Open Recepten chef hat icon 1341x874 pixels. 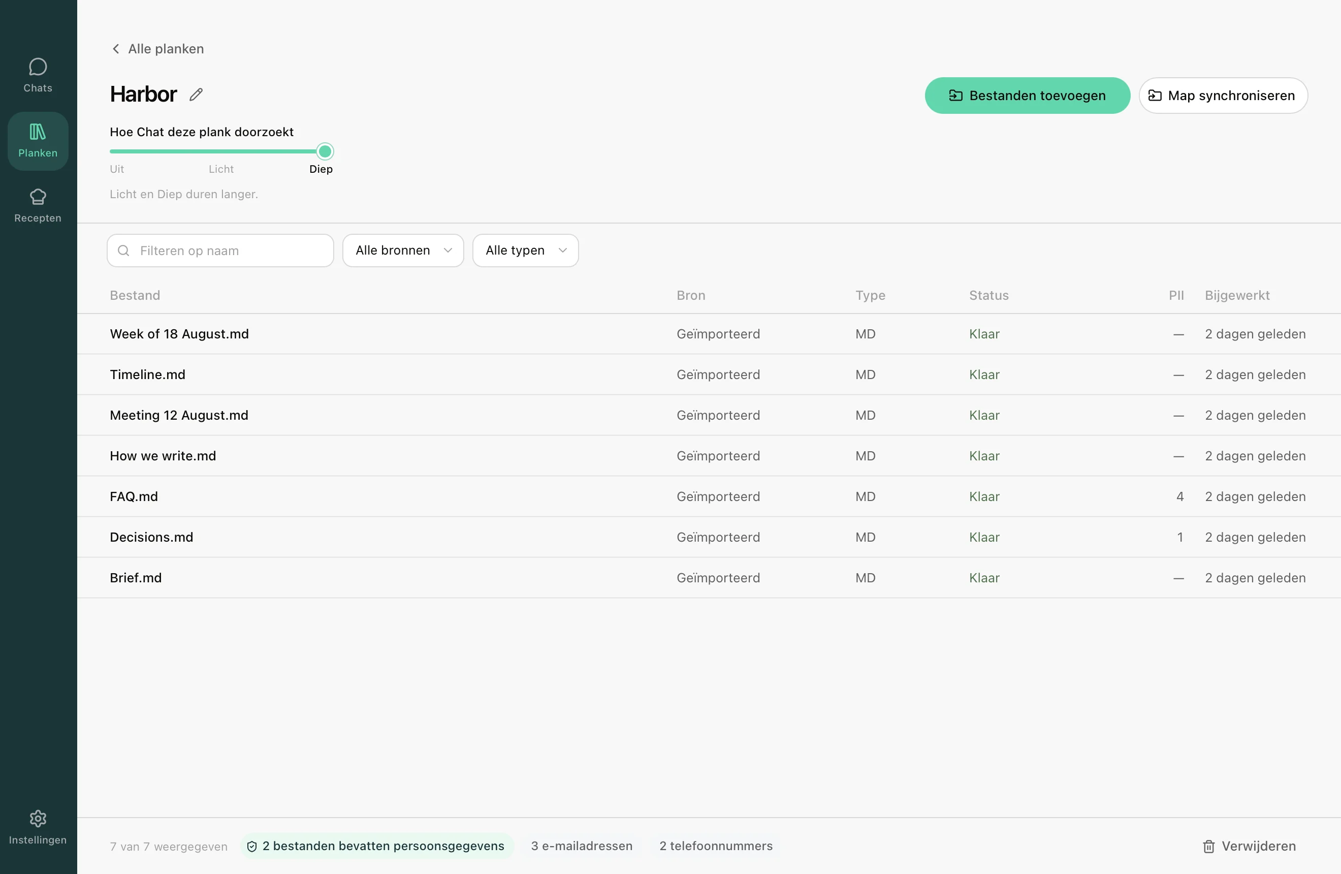point(38,197)
